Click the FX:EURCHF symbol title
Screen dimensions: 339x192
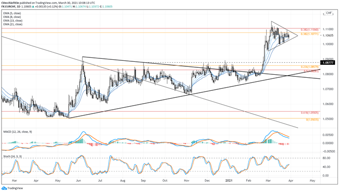(8, 6)
